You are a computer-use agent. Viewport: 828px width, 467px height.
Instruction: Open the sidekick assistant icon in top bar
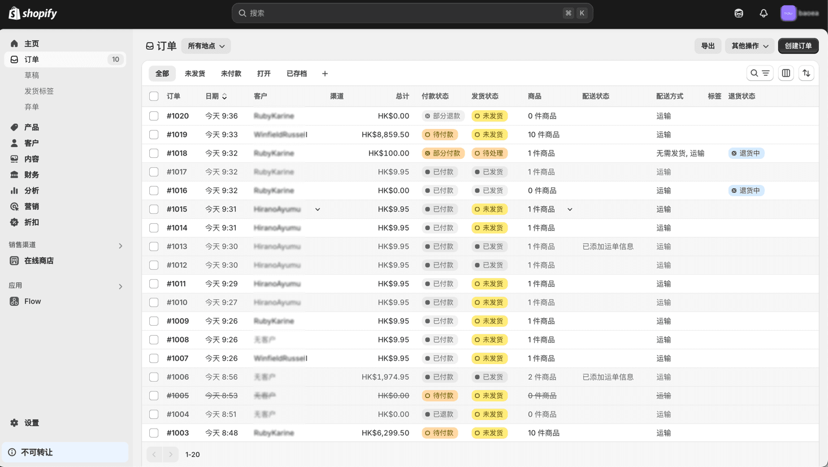click(x=739, y=13)
